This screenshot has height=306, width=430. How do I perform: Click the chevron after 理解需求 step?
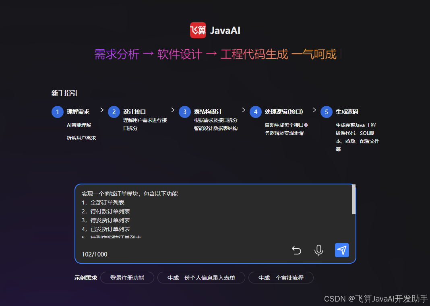(x=102, y=110)
